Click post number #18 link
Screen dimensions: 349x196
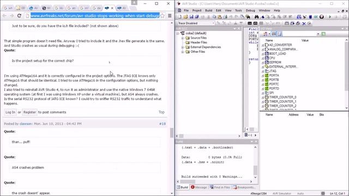click(x=163, y=124)
